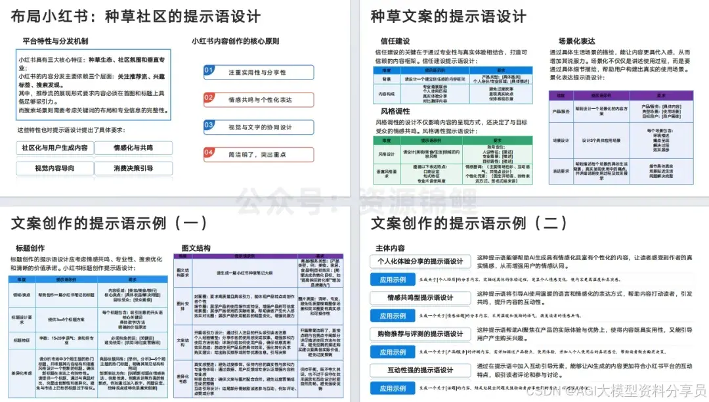Screen dimensions: 709x402
Task: Click the description 通过在提示语中加入互动引导元素
Action: pos(585,370)
